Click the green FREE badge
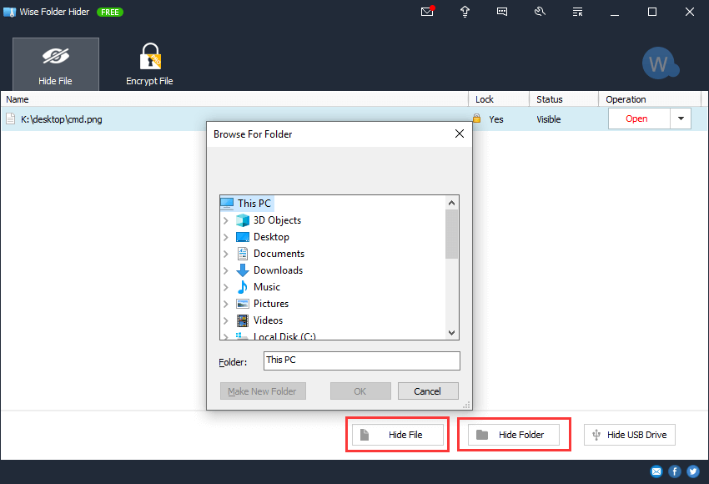Screen dimensions: 709x484 [x=110, y=13]
